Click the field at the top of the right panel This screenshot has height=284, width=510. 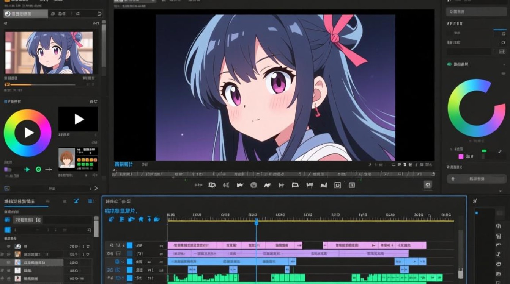476,12
